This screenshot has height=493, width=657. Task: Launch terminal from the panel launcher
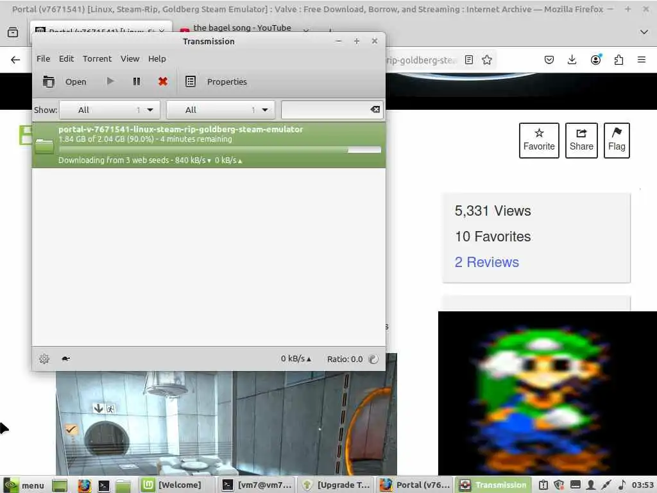coord(104,485)
